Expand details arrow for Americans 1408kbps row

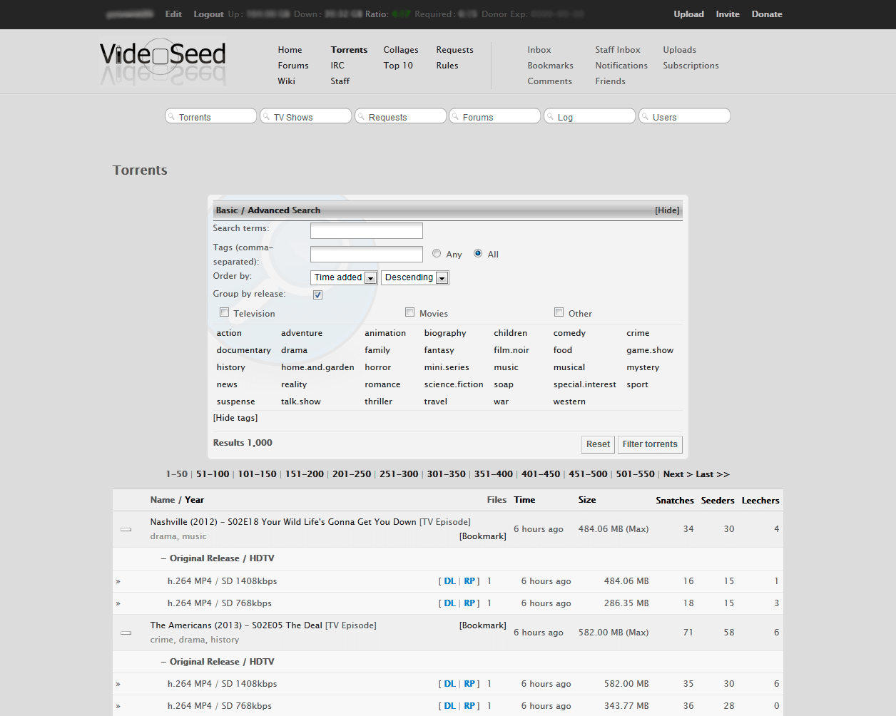(118, 684)
